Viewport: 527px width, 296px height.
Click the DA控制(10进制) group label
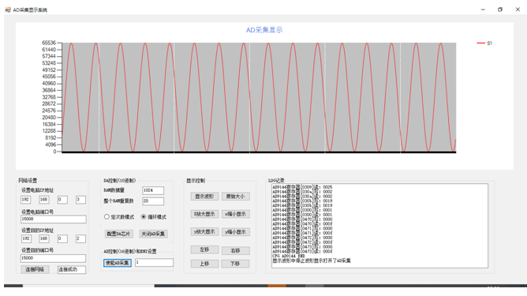click(x=119, y=181)
